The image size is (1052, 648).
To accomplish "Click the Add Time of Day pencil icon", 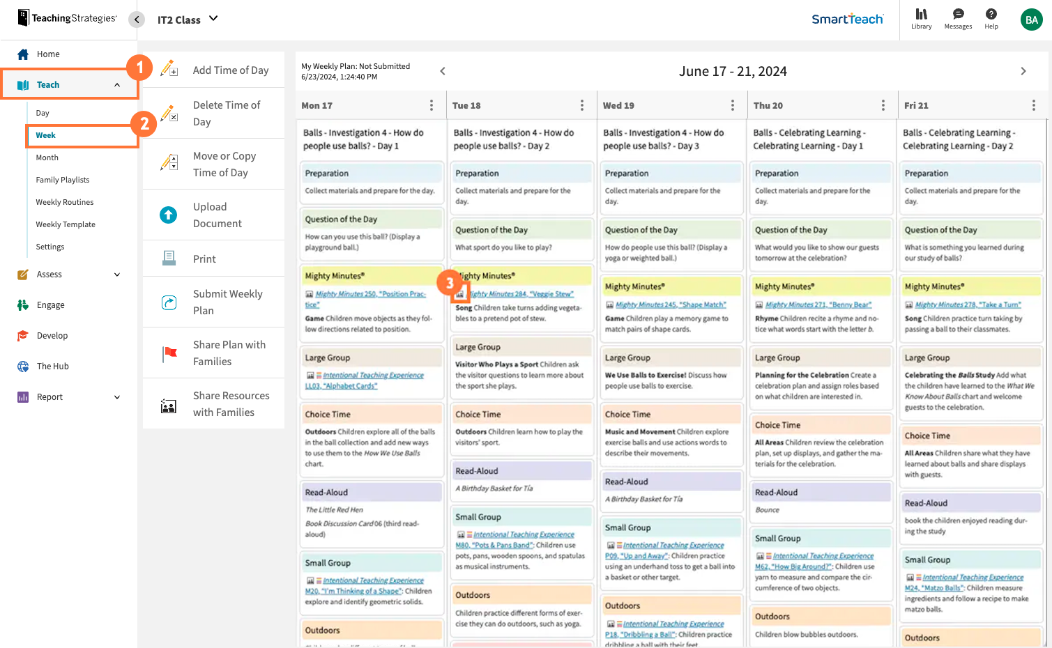I will point(168,69).
